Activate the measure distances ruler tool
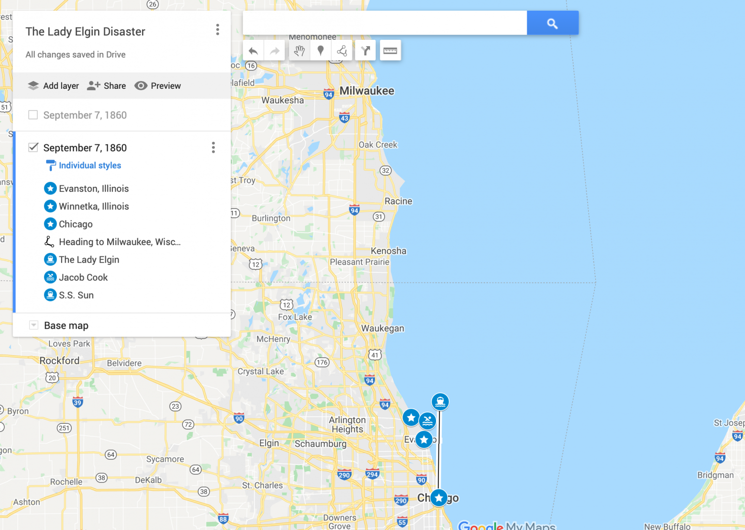745x530 pixels. 390,50
